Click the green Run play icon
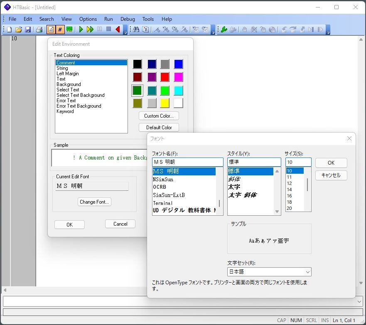This screenshot has height=325, width=366. [x=81, y=30]
